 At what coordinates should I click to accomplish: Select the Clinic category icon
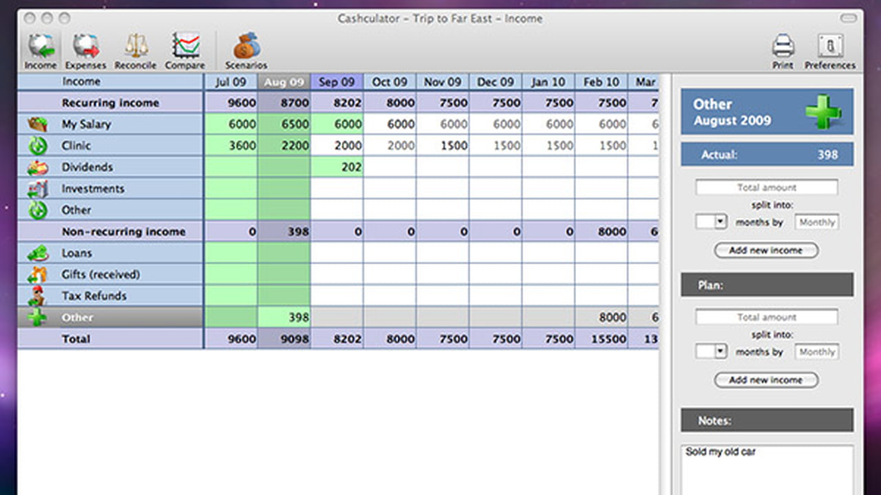[37, 146]
